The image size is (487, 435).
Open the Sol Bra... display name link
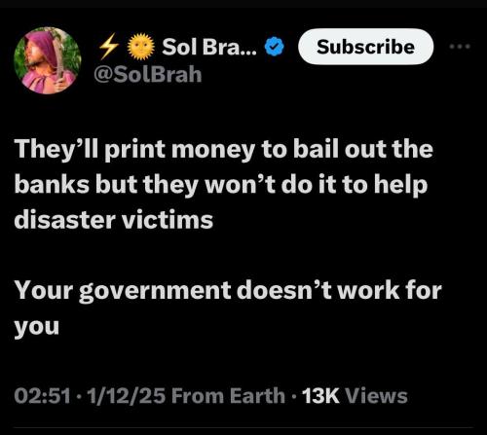[209, 47]
